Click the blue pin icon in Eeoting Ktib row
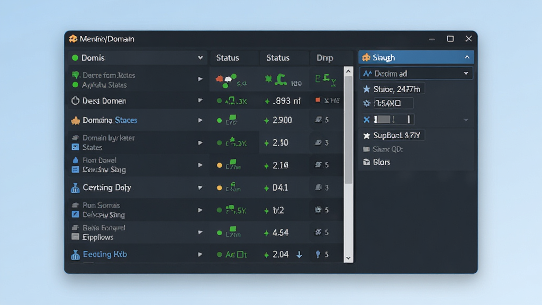The image size is (542, 305). click(x=318, y=255)
